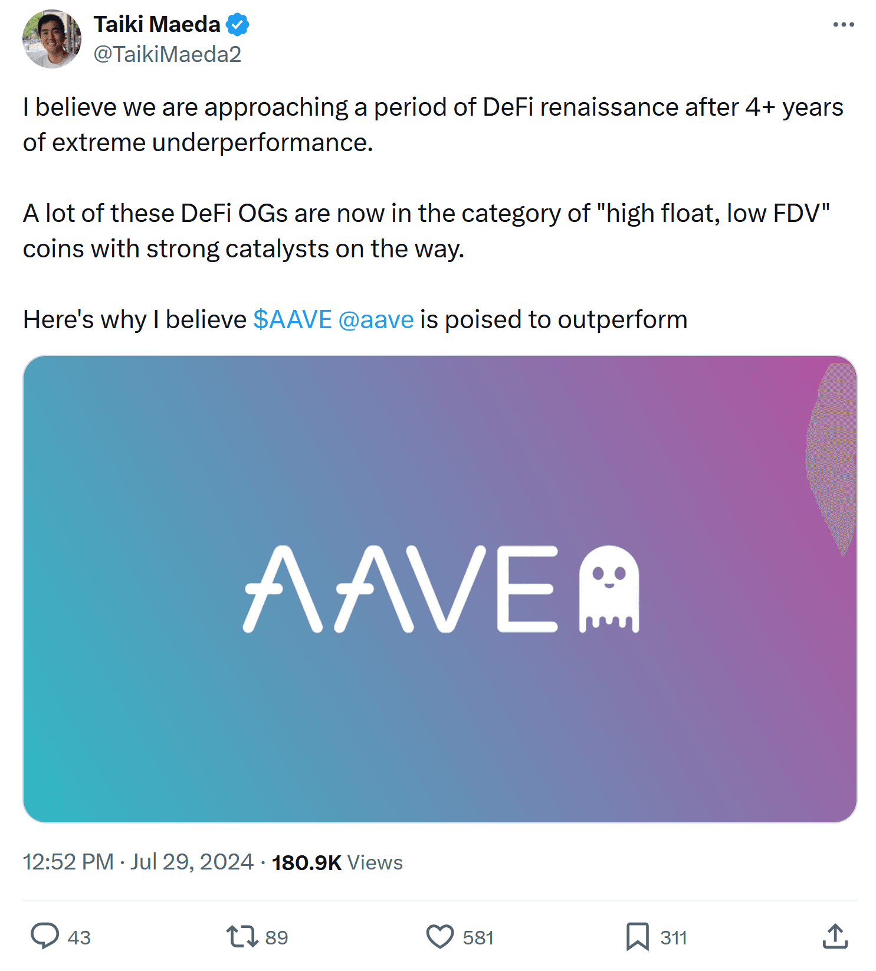Click the 43 replies count
This screenshot has width=876, height=971.
pyautogui.click(x=79, y=937)
